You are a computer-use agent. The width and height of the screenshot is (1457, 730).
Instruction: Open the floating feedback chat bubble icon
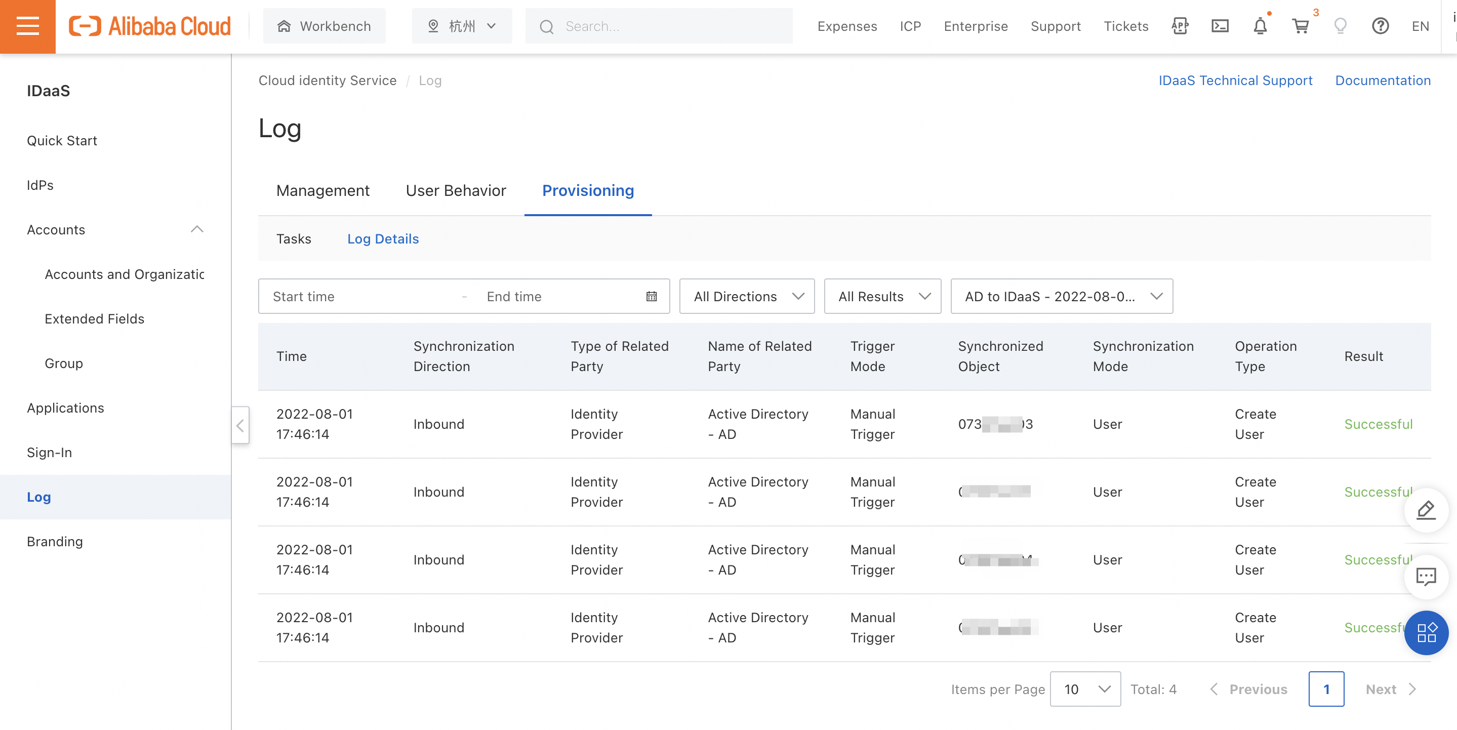[1426, 577]
